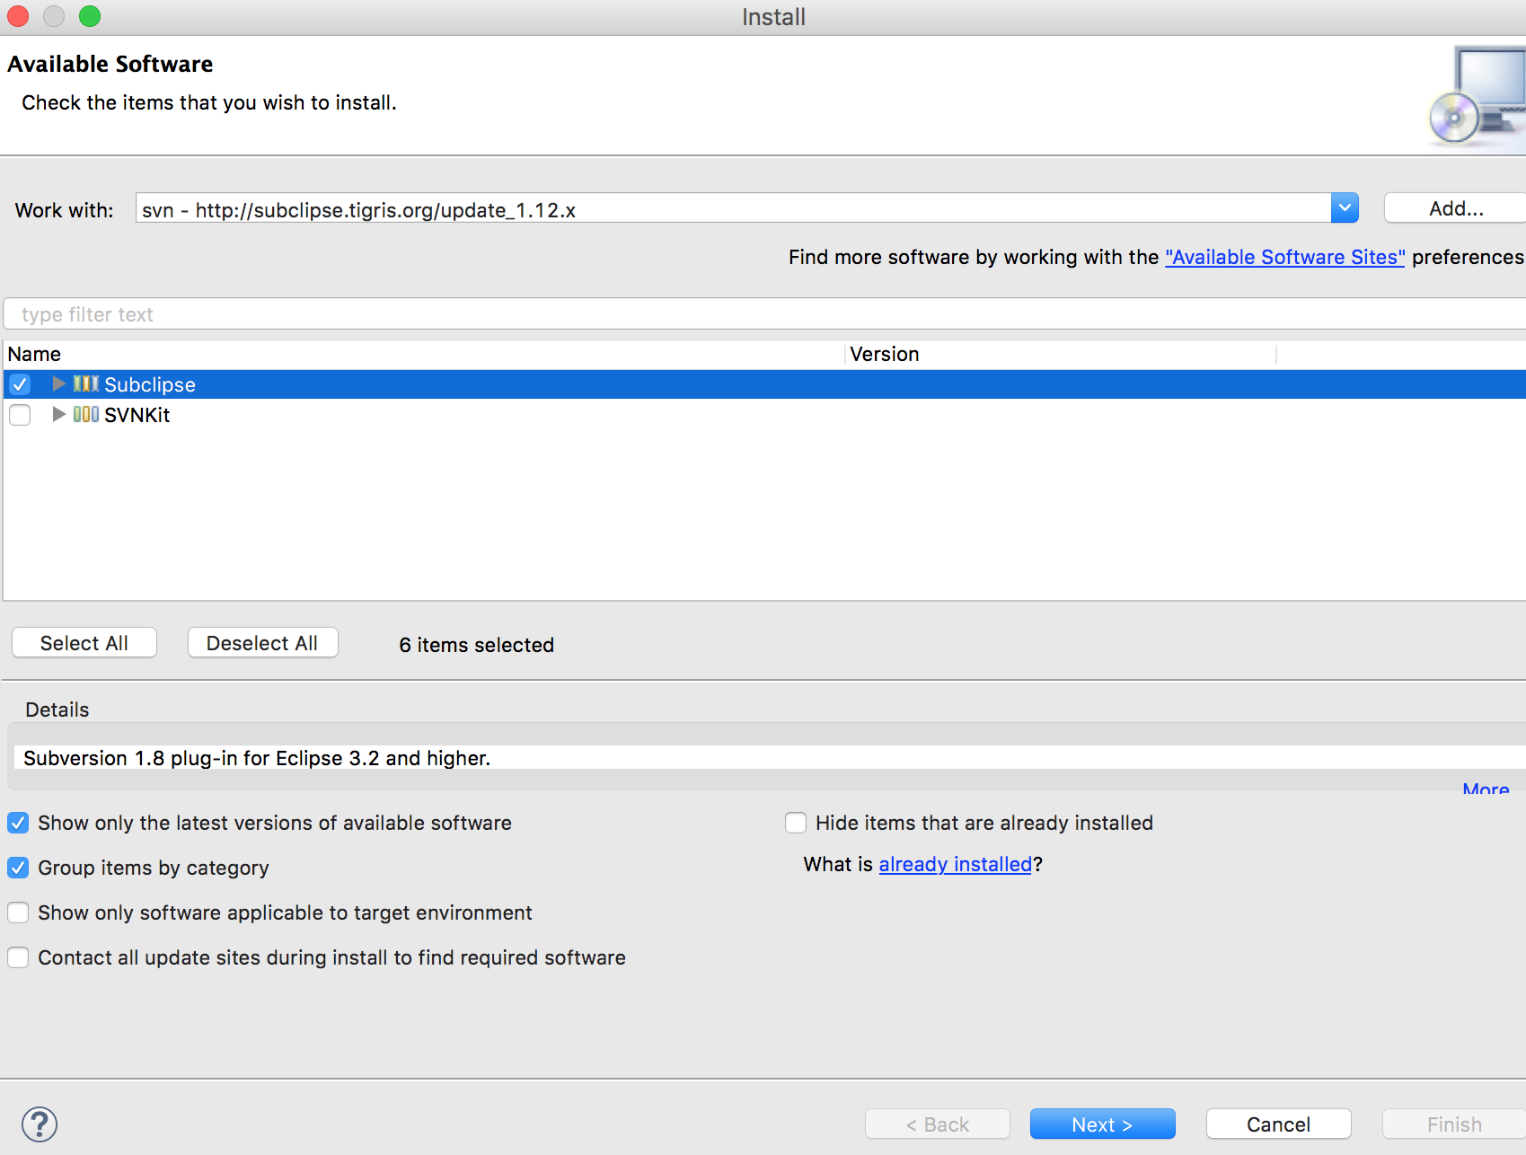Enable Hide items that are already installed
The image size is (1526, 1155).
[x=796, y=823]
